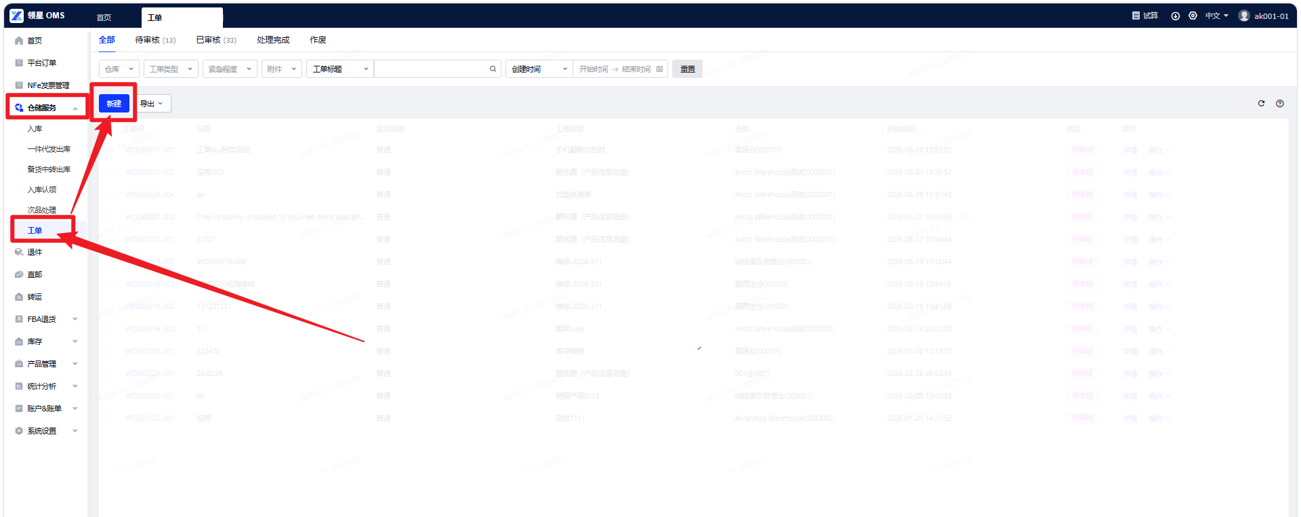Open the 仓库 filter dropdown

(119, 69)
